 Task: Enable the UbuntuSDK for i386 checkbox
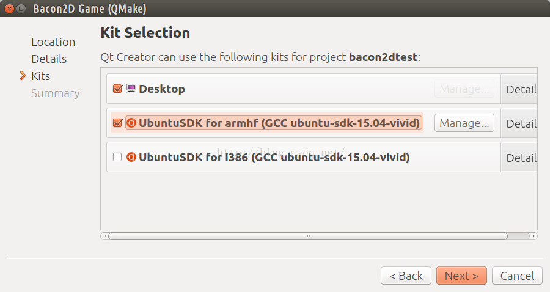click(117, 157)
